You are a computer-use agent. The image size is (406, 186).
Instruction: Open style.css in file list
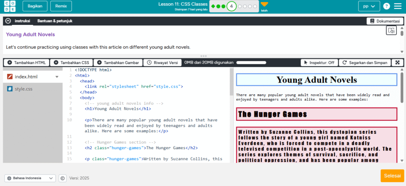click(x=23, y=89)
